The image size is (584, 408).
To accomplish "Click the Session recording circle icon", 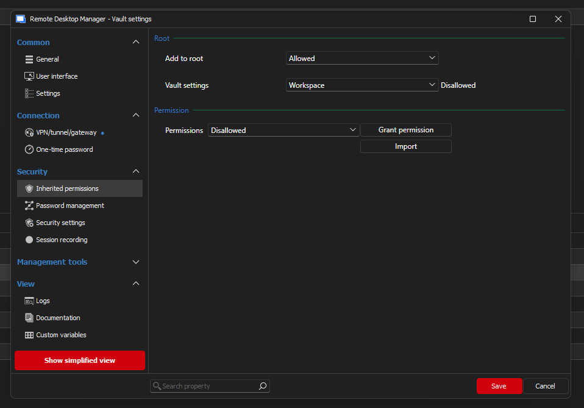I will click(29, 240).
